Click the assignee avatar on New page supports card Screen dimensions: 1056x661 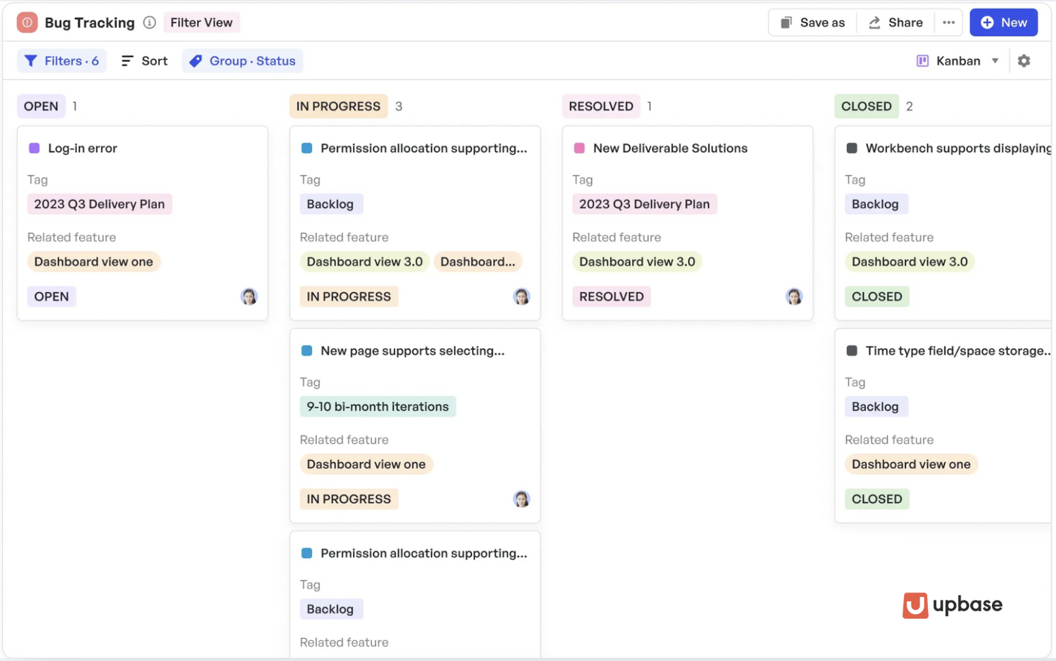pyautogui.click(x=521, y=499)
